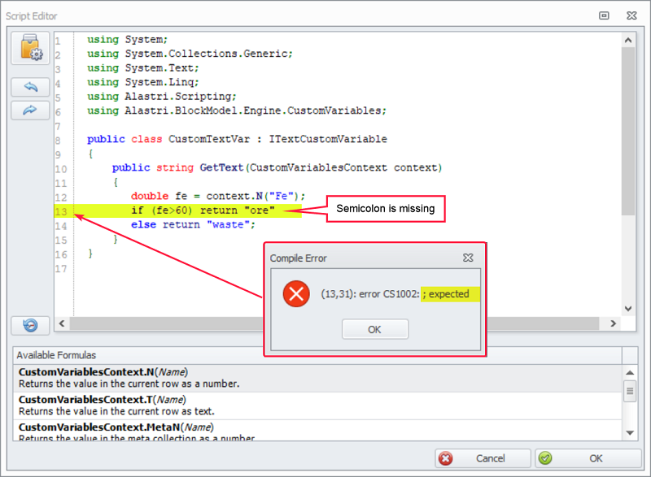Viewport: 651px width, 477px height.
Task: Click line 'double fe = context.N("Fe");'
Action: (218, 196)
